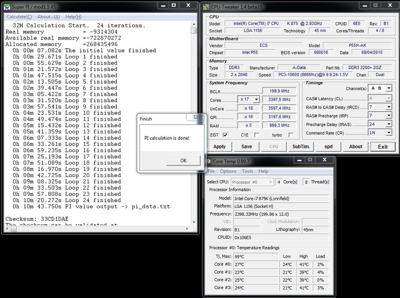Screen dimensions: 400x298
Task: Close the Finish dialog with its X button
Action: (x=196, y=117)
